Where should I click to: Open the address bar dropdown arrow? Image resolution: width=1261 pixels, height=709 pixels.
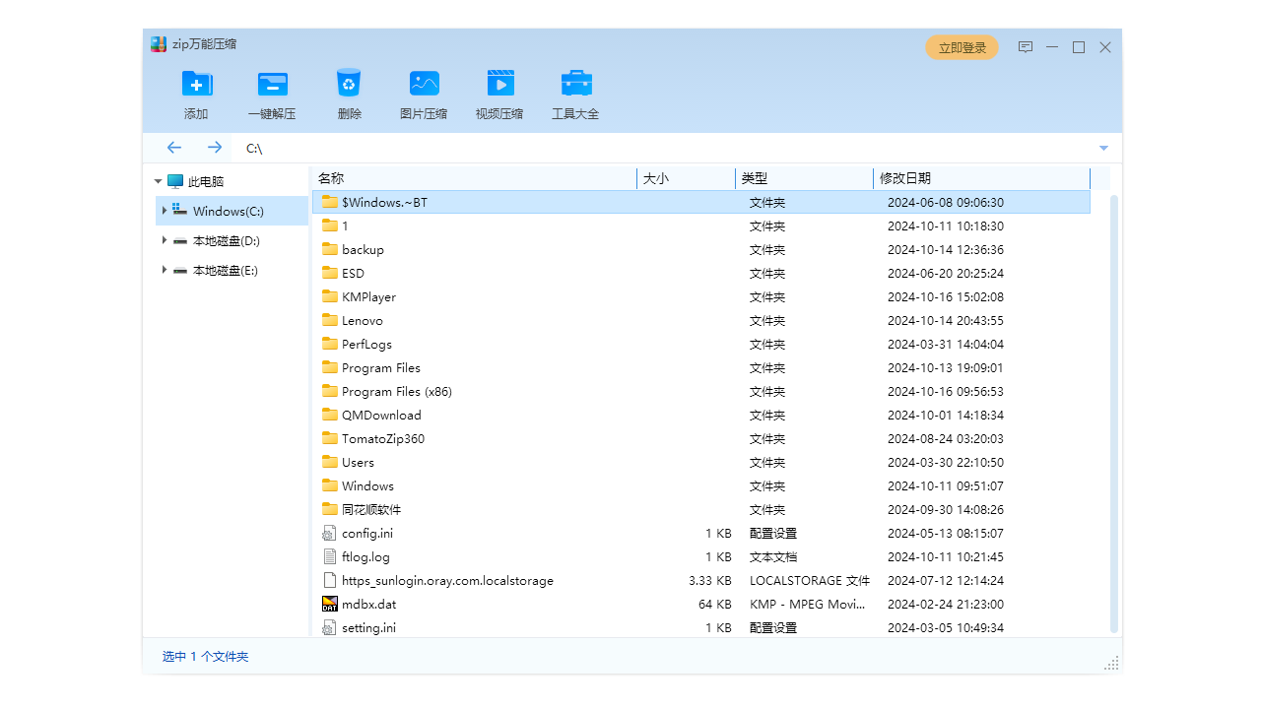pos(1103,147)
